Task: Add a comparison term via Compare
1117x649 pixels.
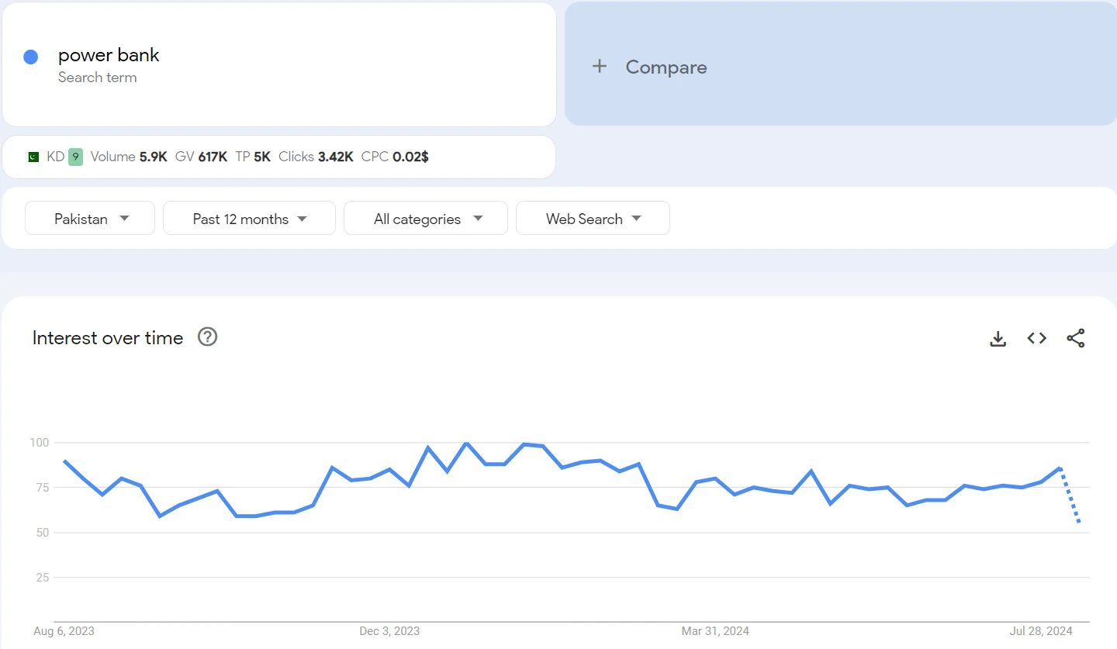Action: tap(666, 67)
